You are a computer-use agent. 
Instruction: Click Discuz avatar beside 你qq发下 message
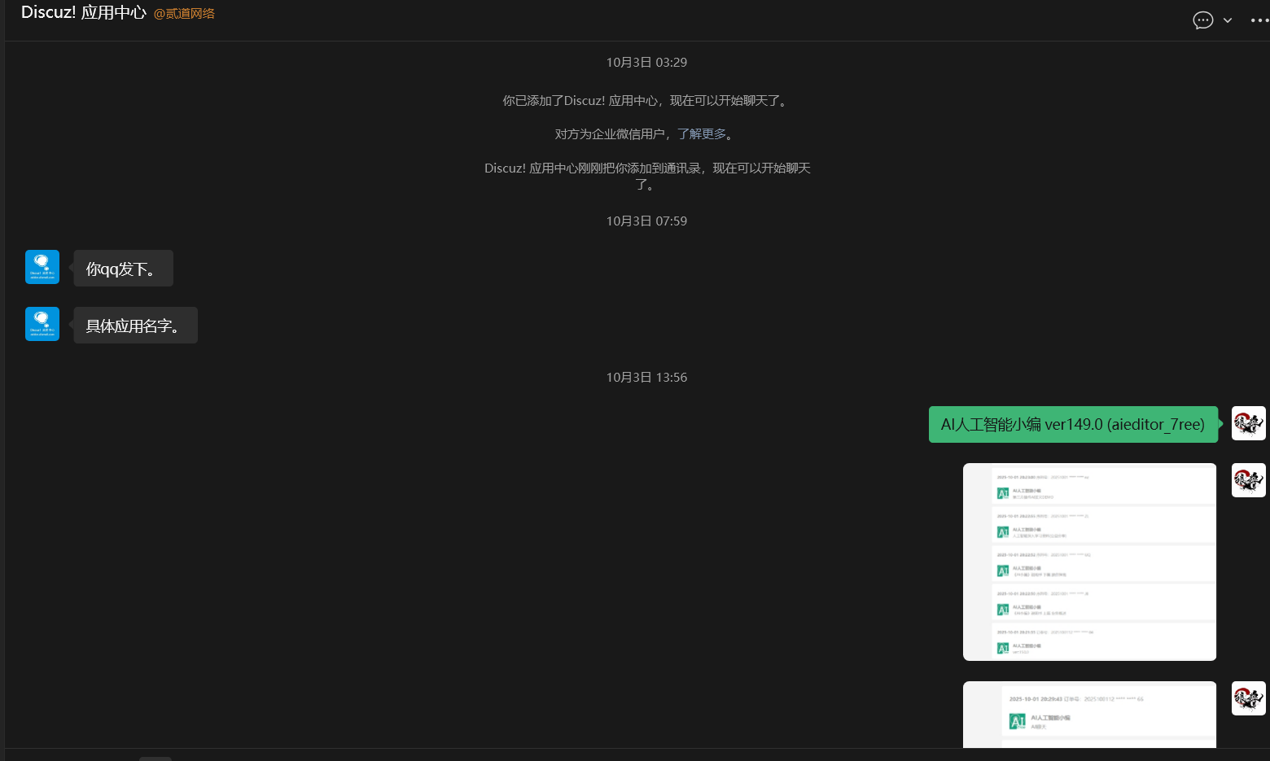(x=42, y=267)
